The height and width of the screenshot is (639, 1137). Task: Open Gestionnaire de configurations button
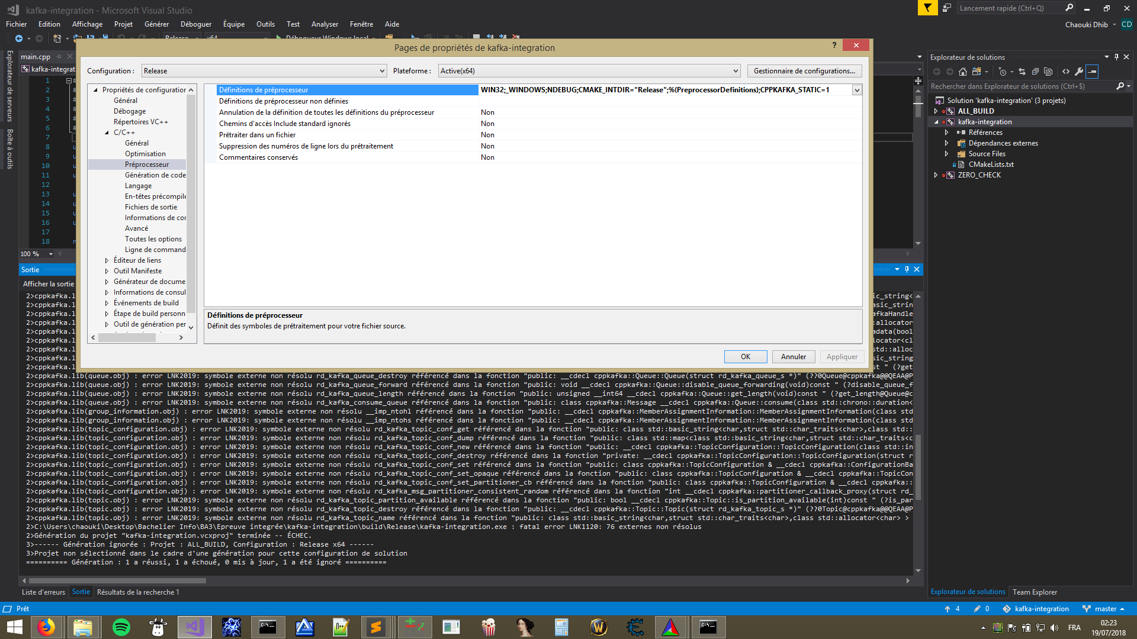(x=804, y=71)
